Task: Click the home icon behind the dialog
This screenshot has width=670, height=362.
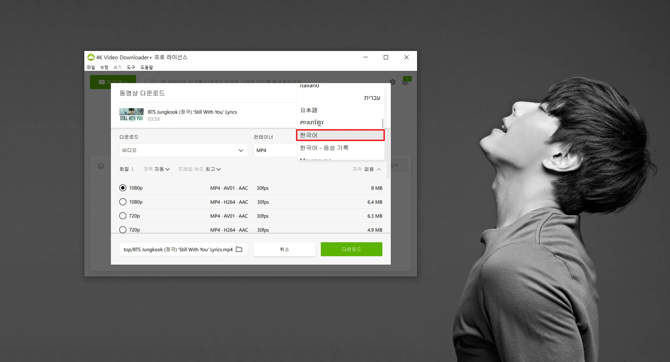Action: pyautogui.click(x=101, y=165)
